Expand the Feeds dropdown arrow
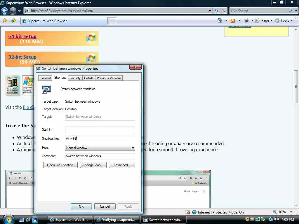The width and height of the screenshot is (299, 224). click(239, 20)
